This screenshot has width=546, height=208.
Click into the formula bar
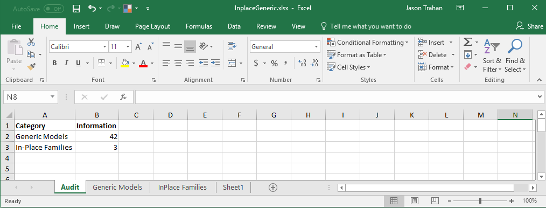[335, 97]
